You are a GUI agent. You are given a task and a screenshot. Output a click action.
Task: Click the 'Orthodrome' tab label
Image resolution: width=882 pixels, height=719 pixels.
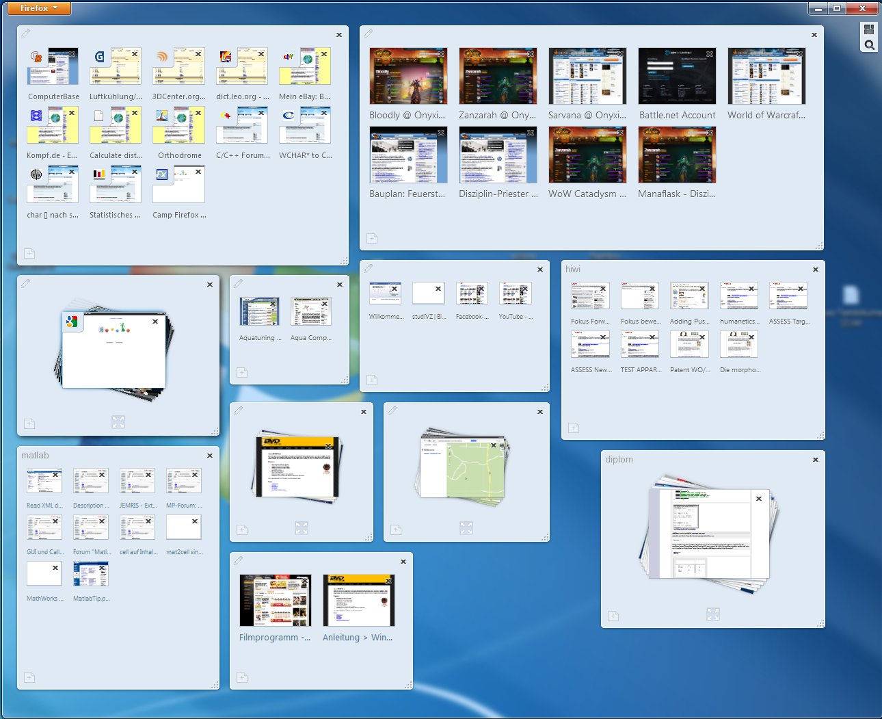tap(180, 155)
